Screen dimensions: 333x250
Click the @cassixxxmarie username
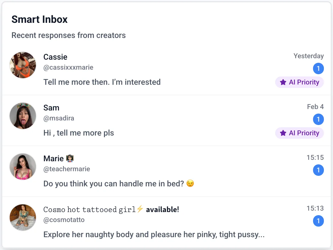[68, 67]
